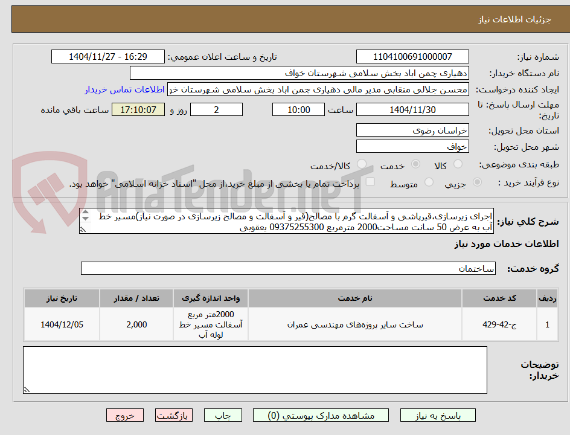The width and height of the screenshot is (570, 435).
Task: Click service code cell ج-42-429
Action: [499, 324]
